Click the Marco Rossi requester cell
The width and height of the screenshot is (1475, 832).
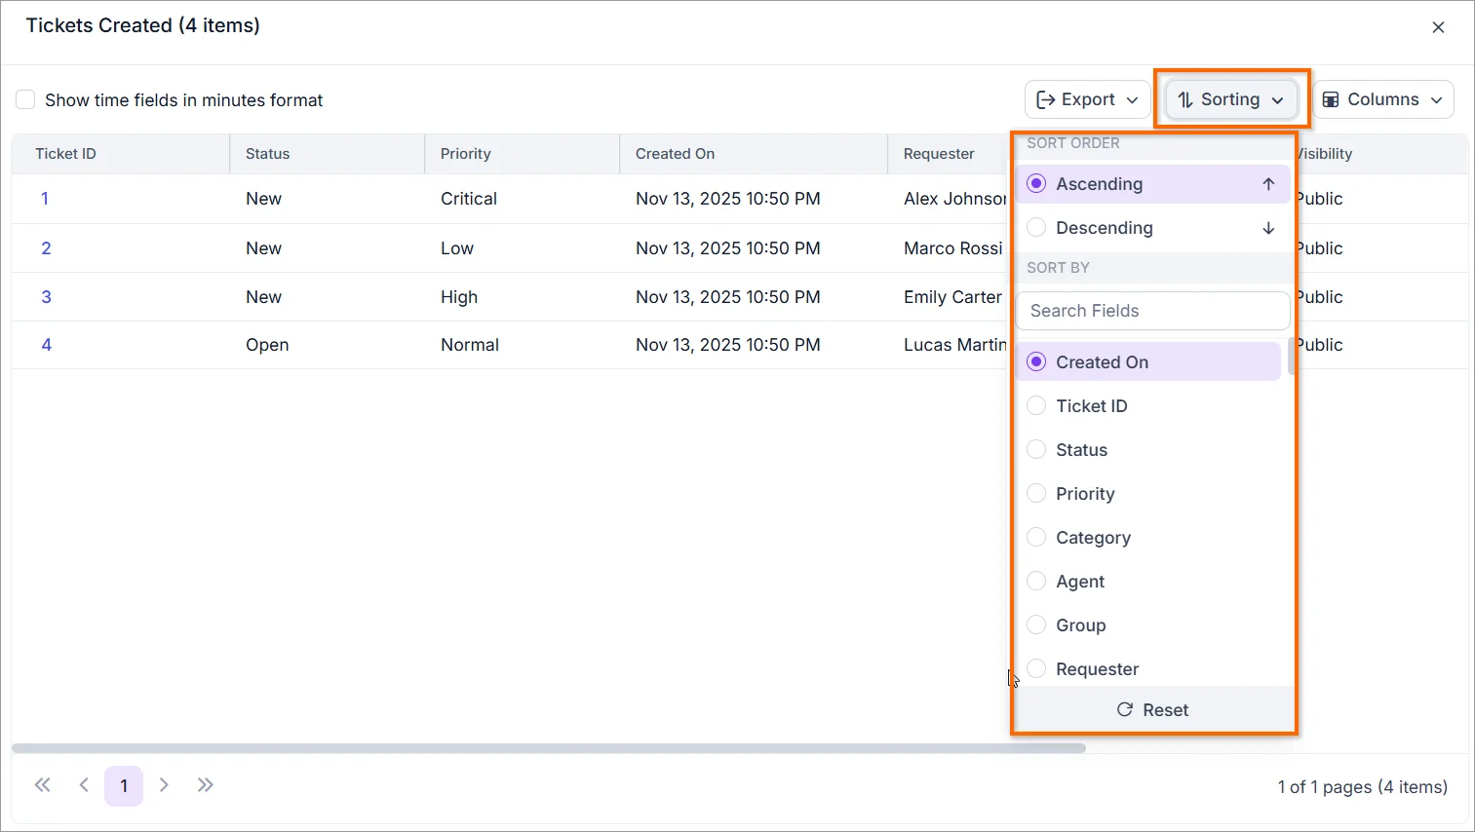click(x=952, y=248)
